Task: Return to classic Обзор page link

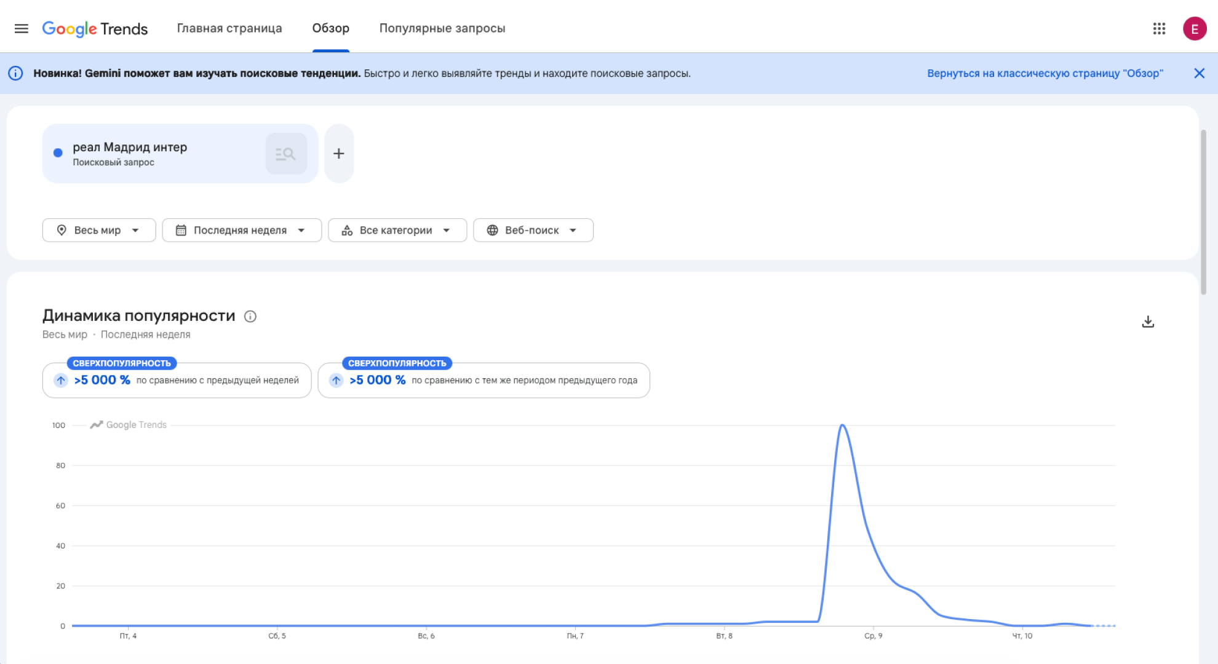Action: coord(1045,73)
